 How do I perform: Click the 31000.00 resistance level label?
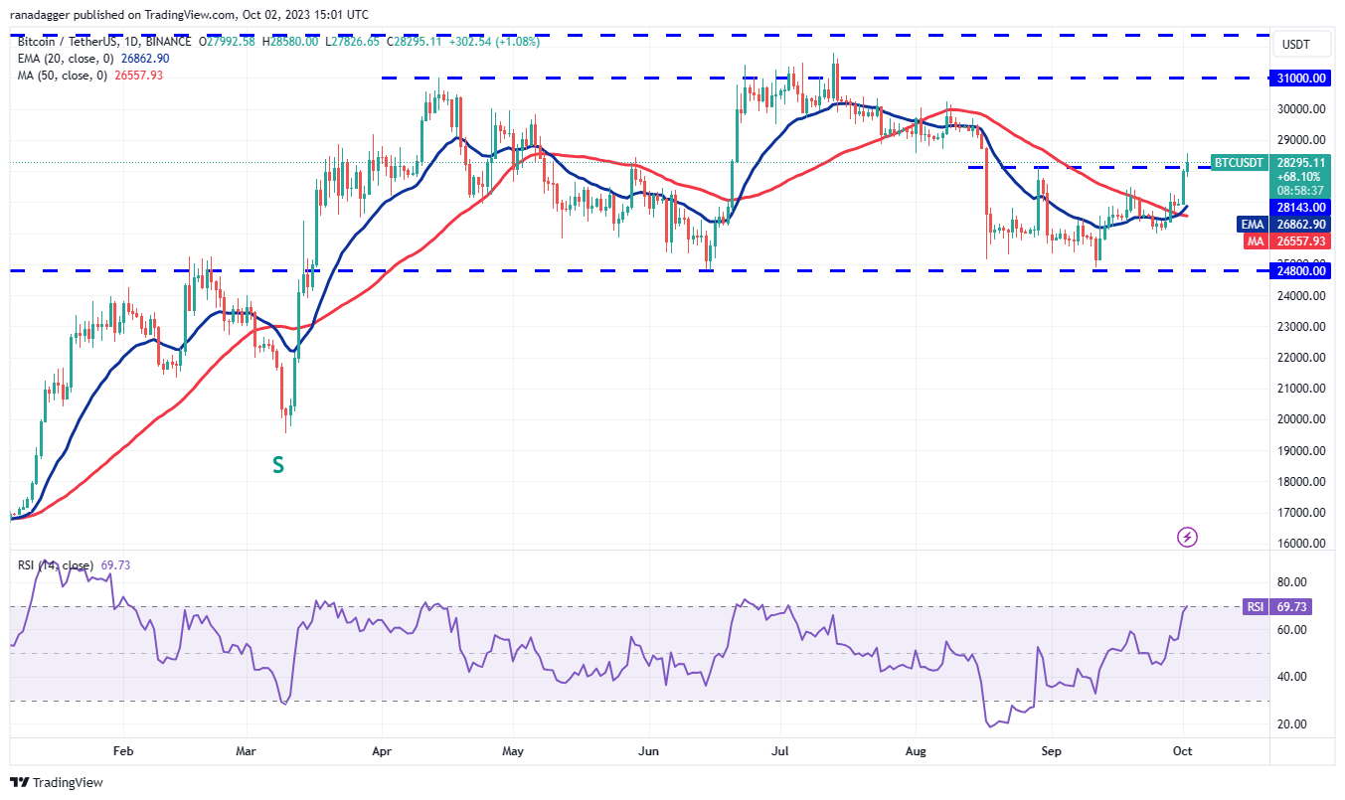pyautogui.click(x=1300, y=78)
